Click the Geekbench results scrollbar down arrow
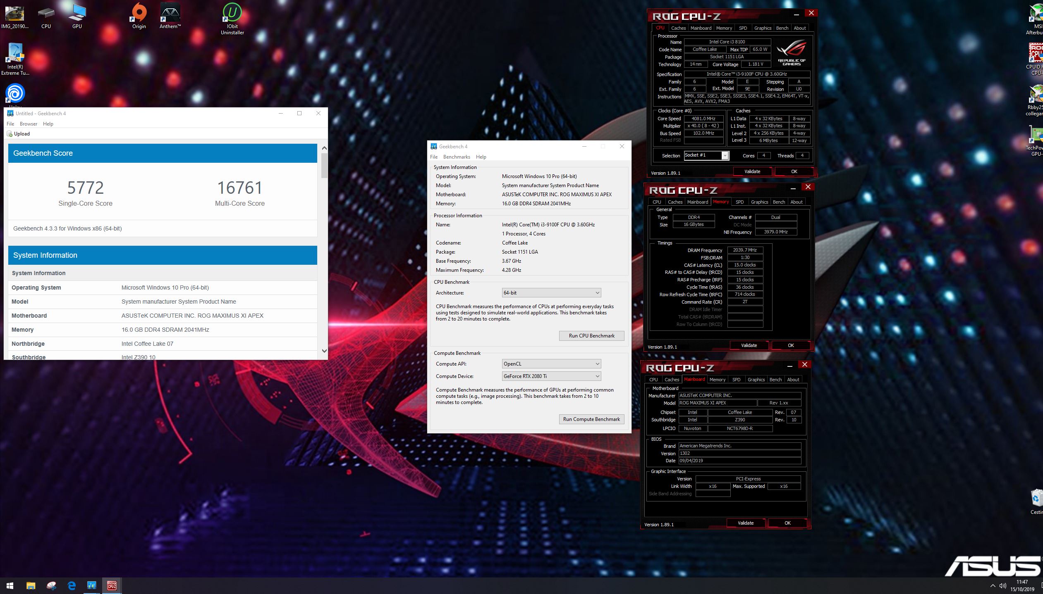The width and height of the screenshot is (1043, 594). [324, 351]
